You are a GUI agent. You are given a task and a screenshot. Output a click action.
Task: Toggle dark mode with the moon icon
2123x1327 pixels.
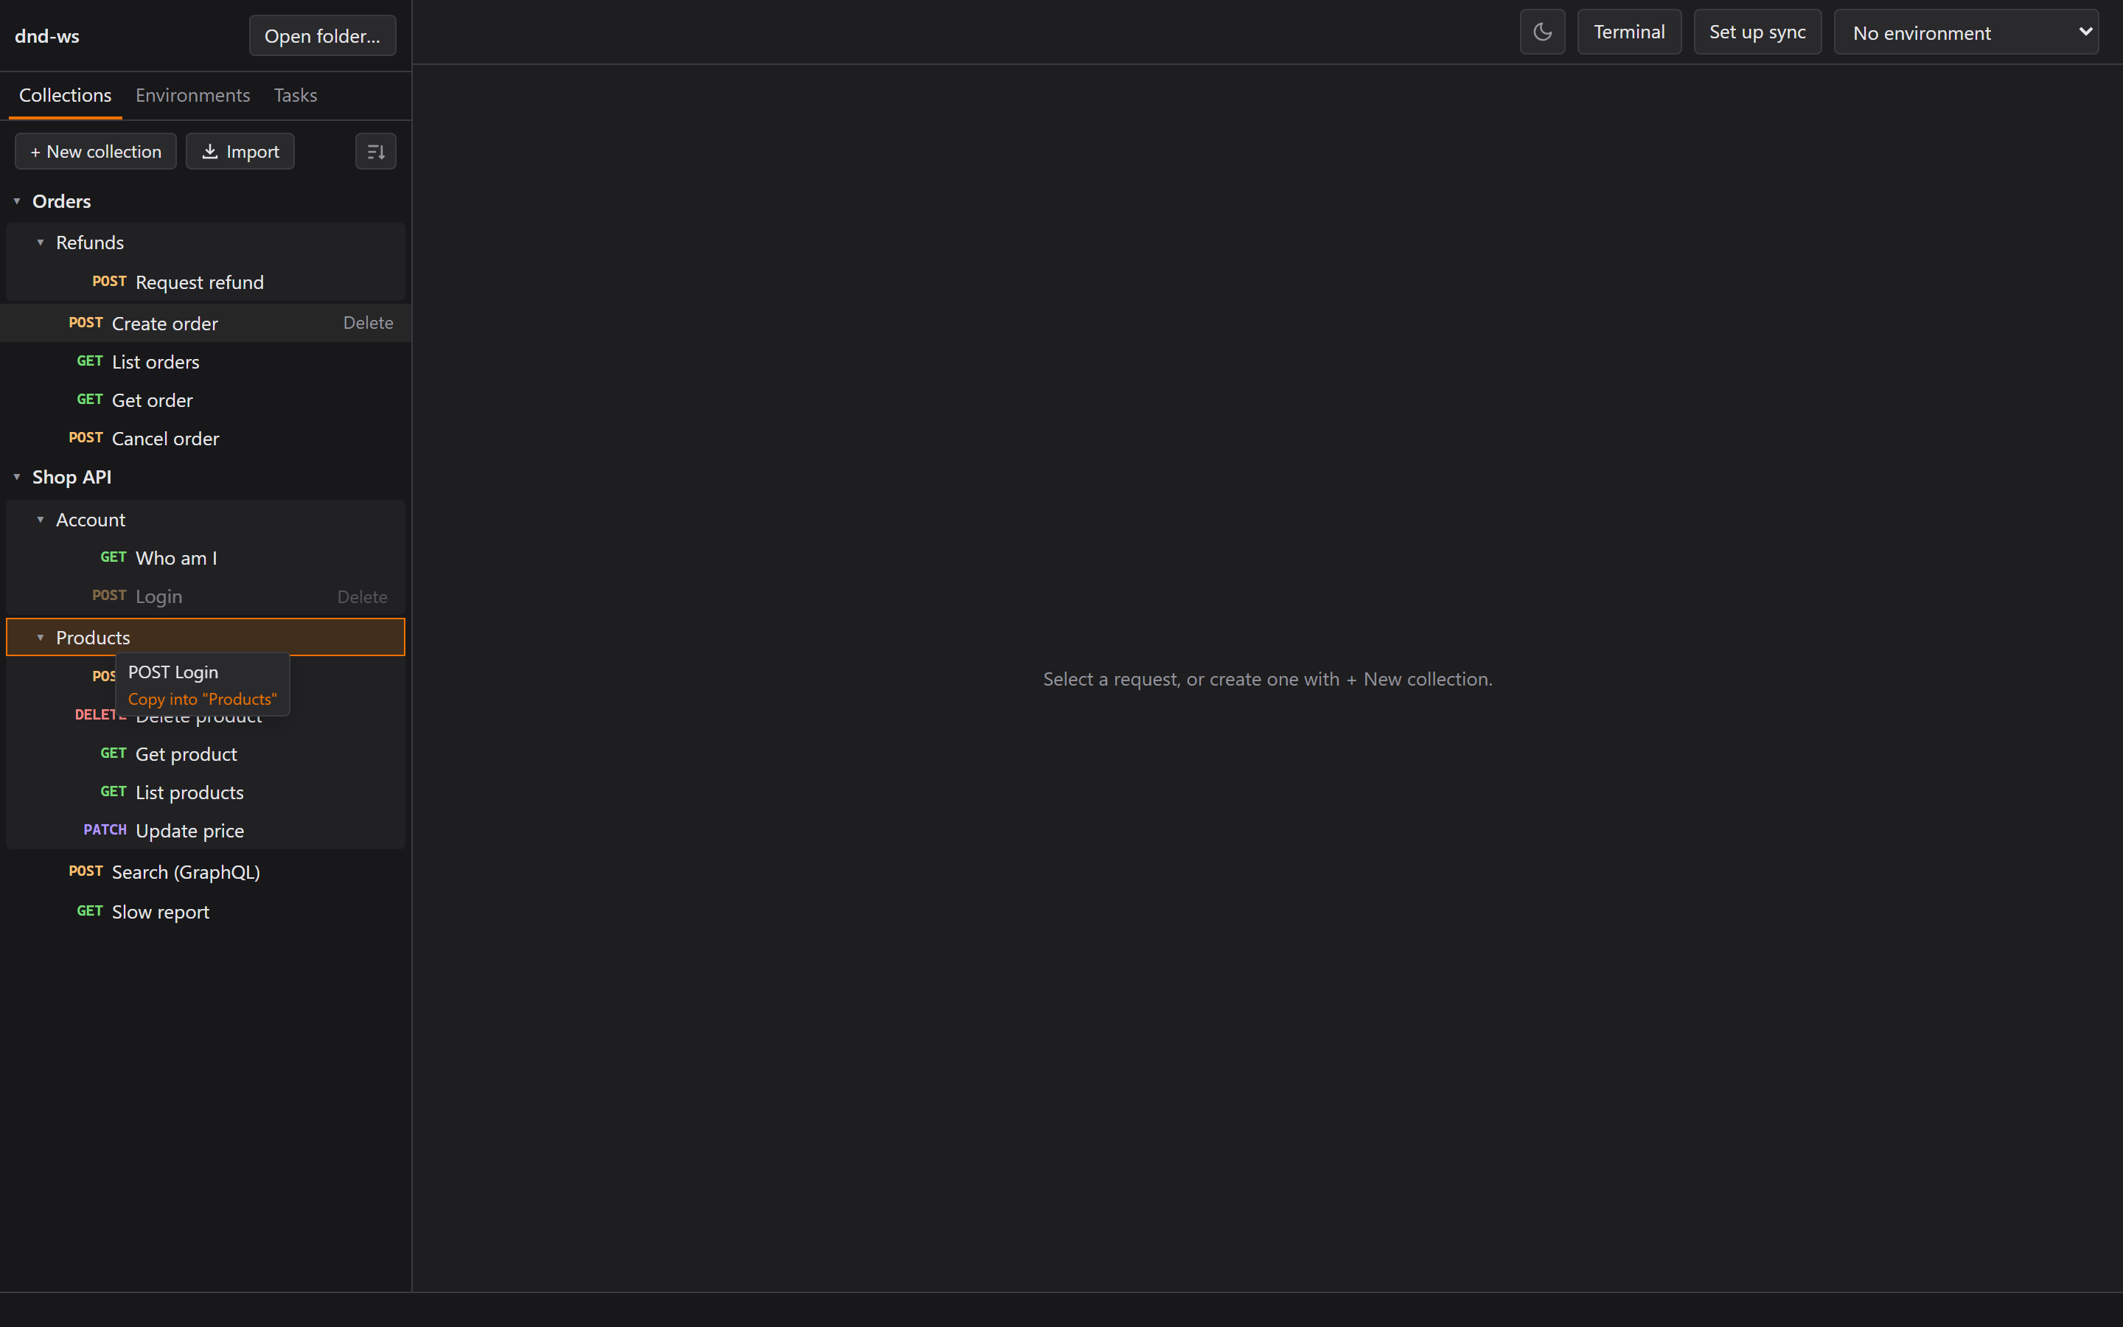pos(1542,32)
